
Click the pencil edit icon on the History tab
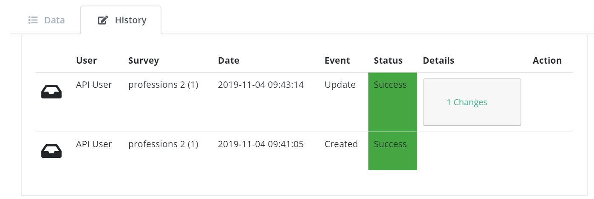click(x=103, y=20)
